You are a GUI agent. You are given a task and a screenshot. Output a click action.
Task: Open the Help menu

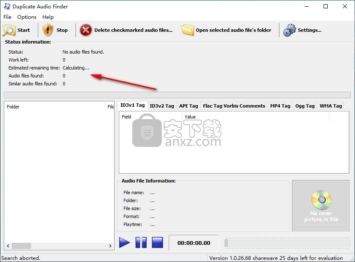pyautogui.click(x=48, y=17)
